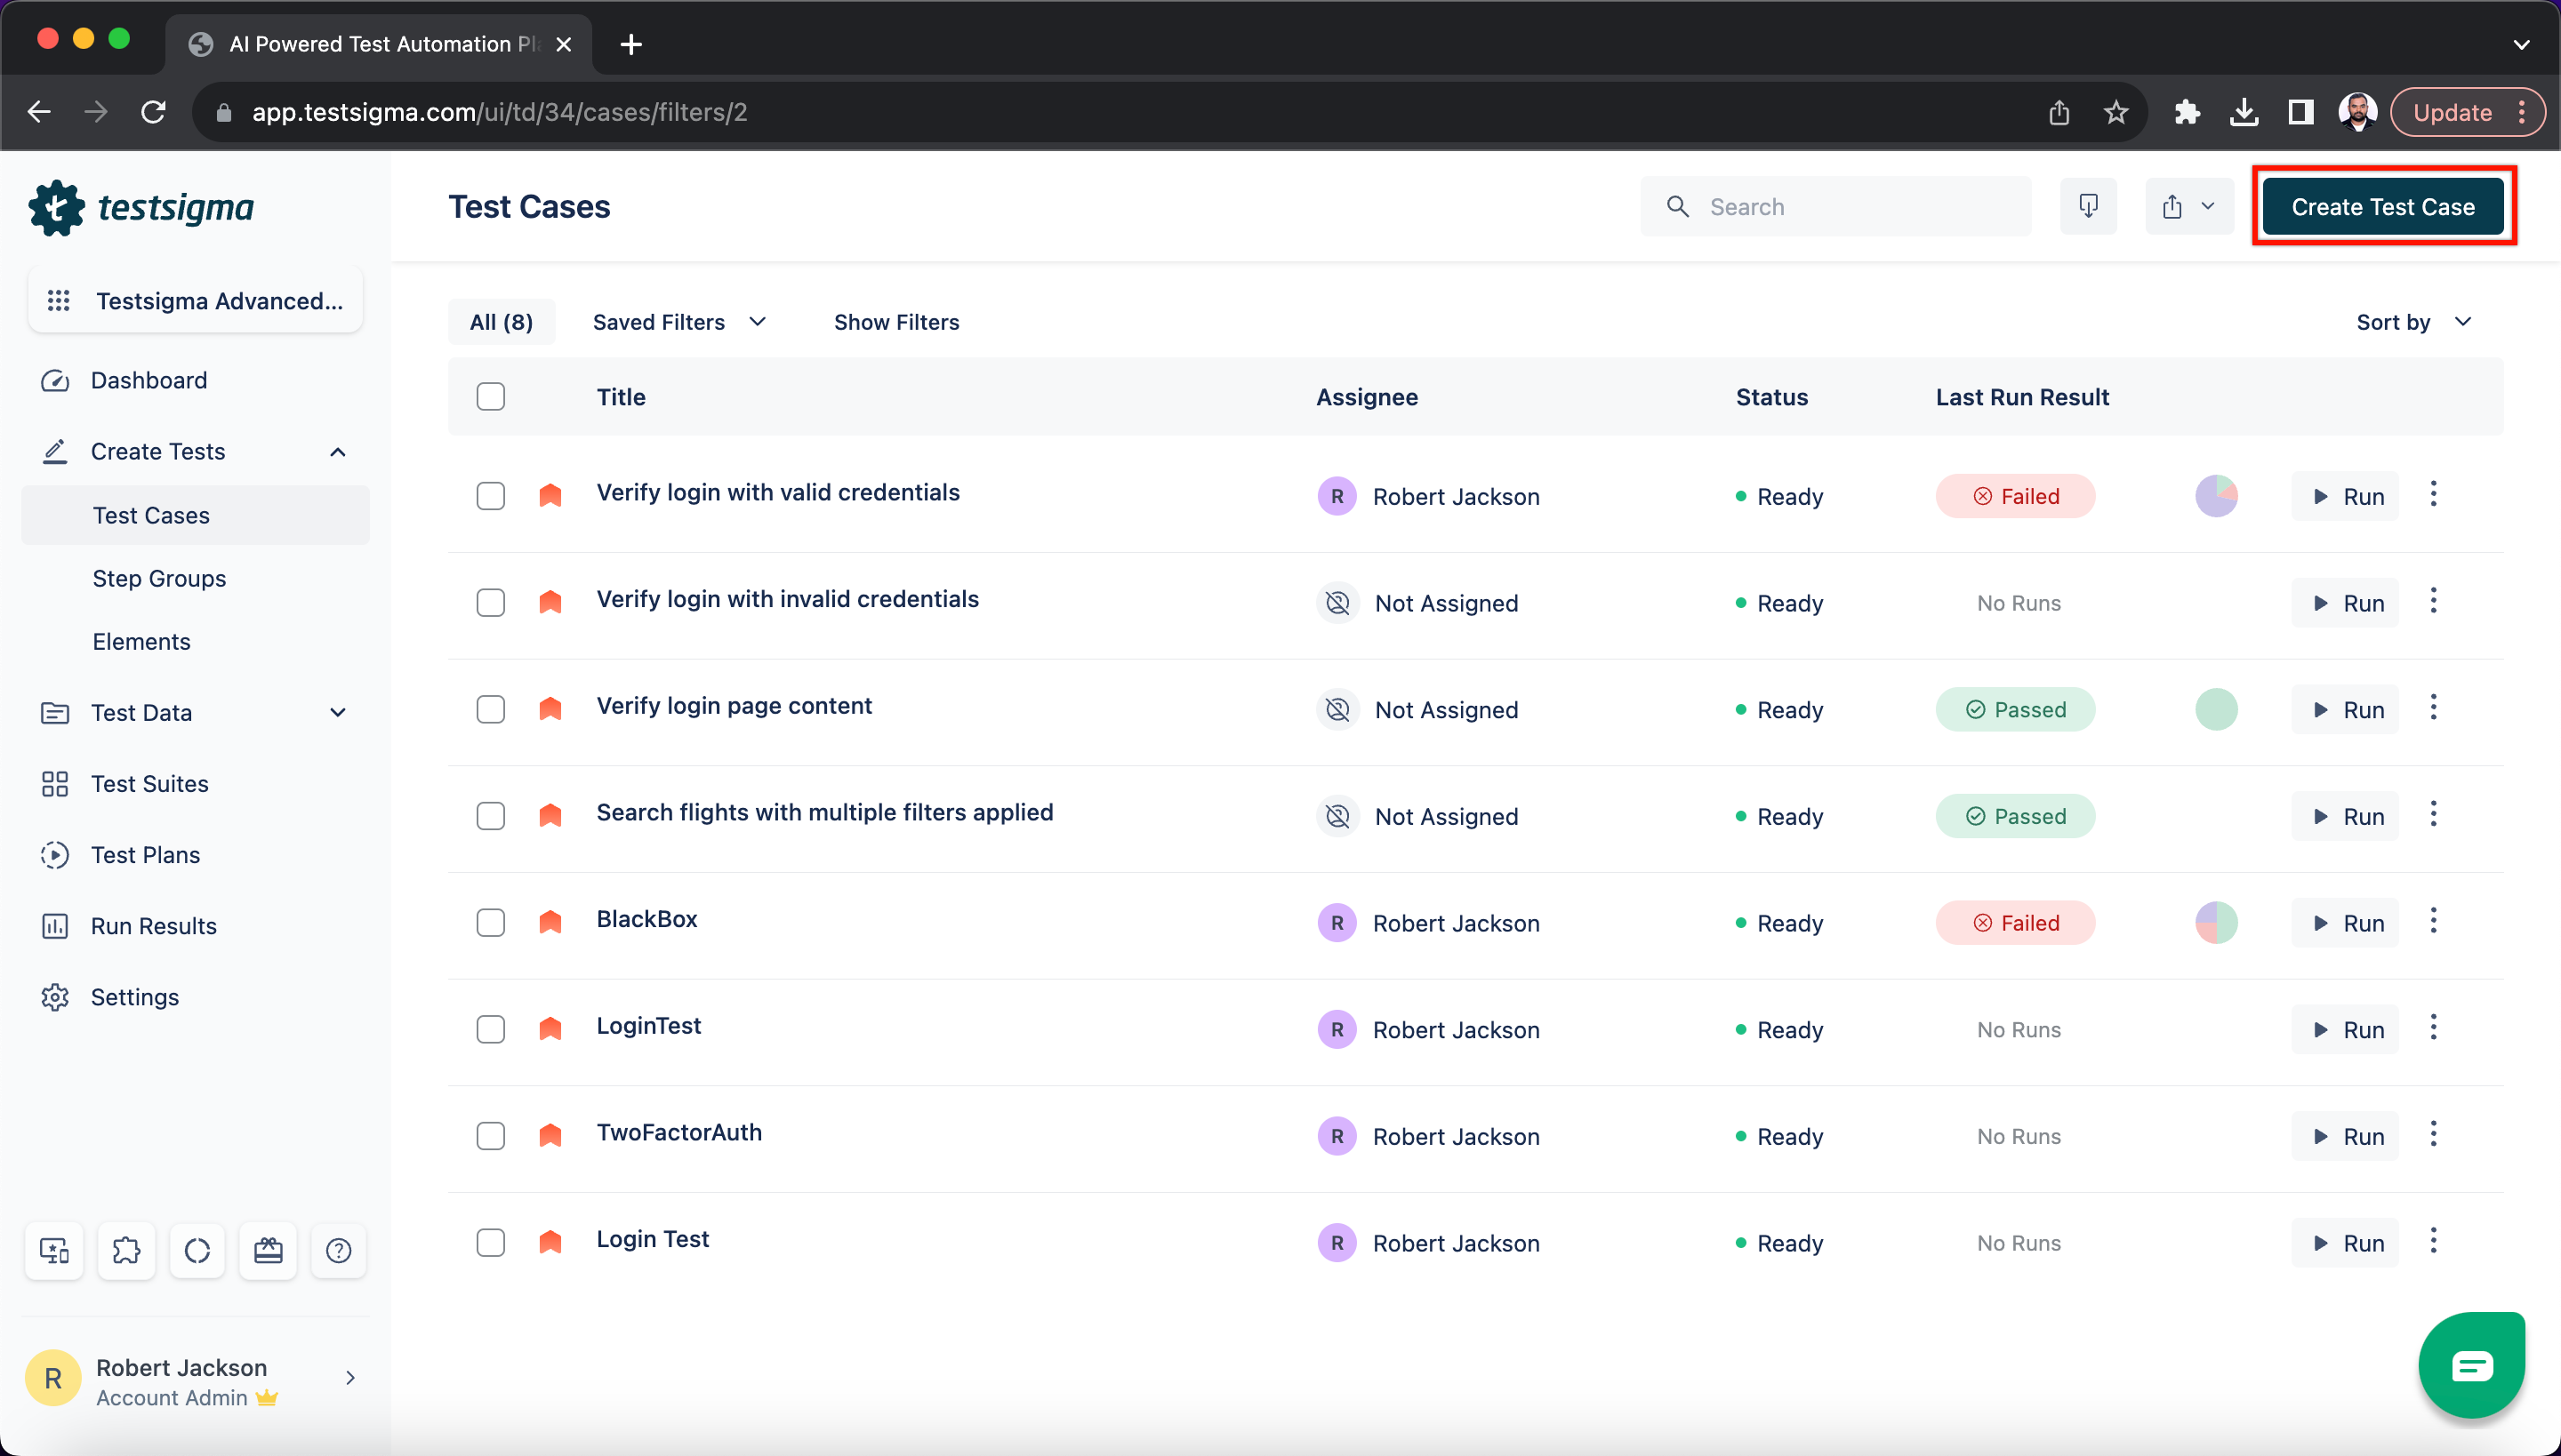
Task: Click the Create Test Case button
Action: [x=2383, y=205]
